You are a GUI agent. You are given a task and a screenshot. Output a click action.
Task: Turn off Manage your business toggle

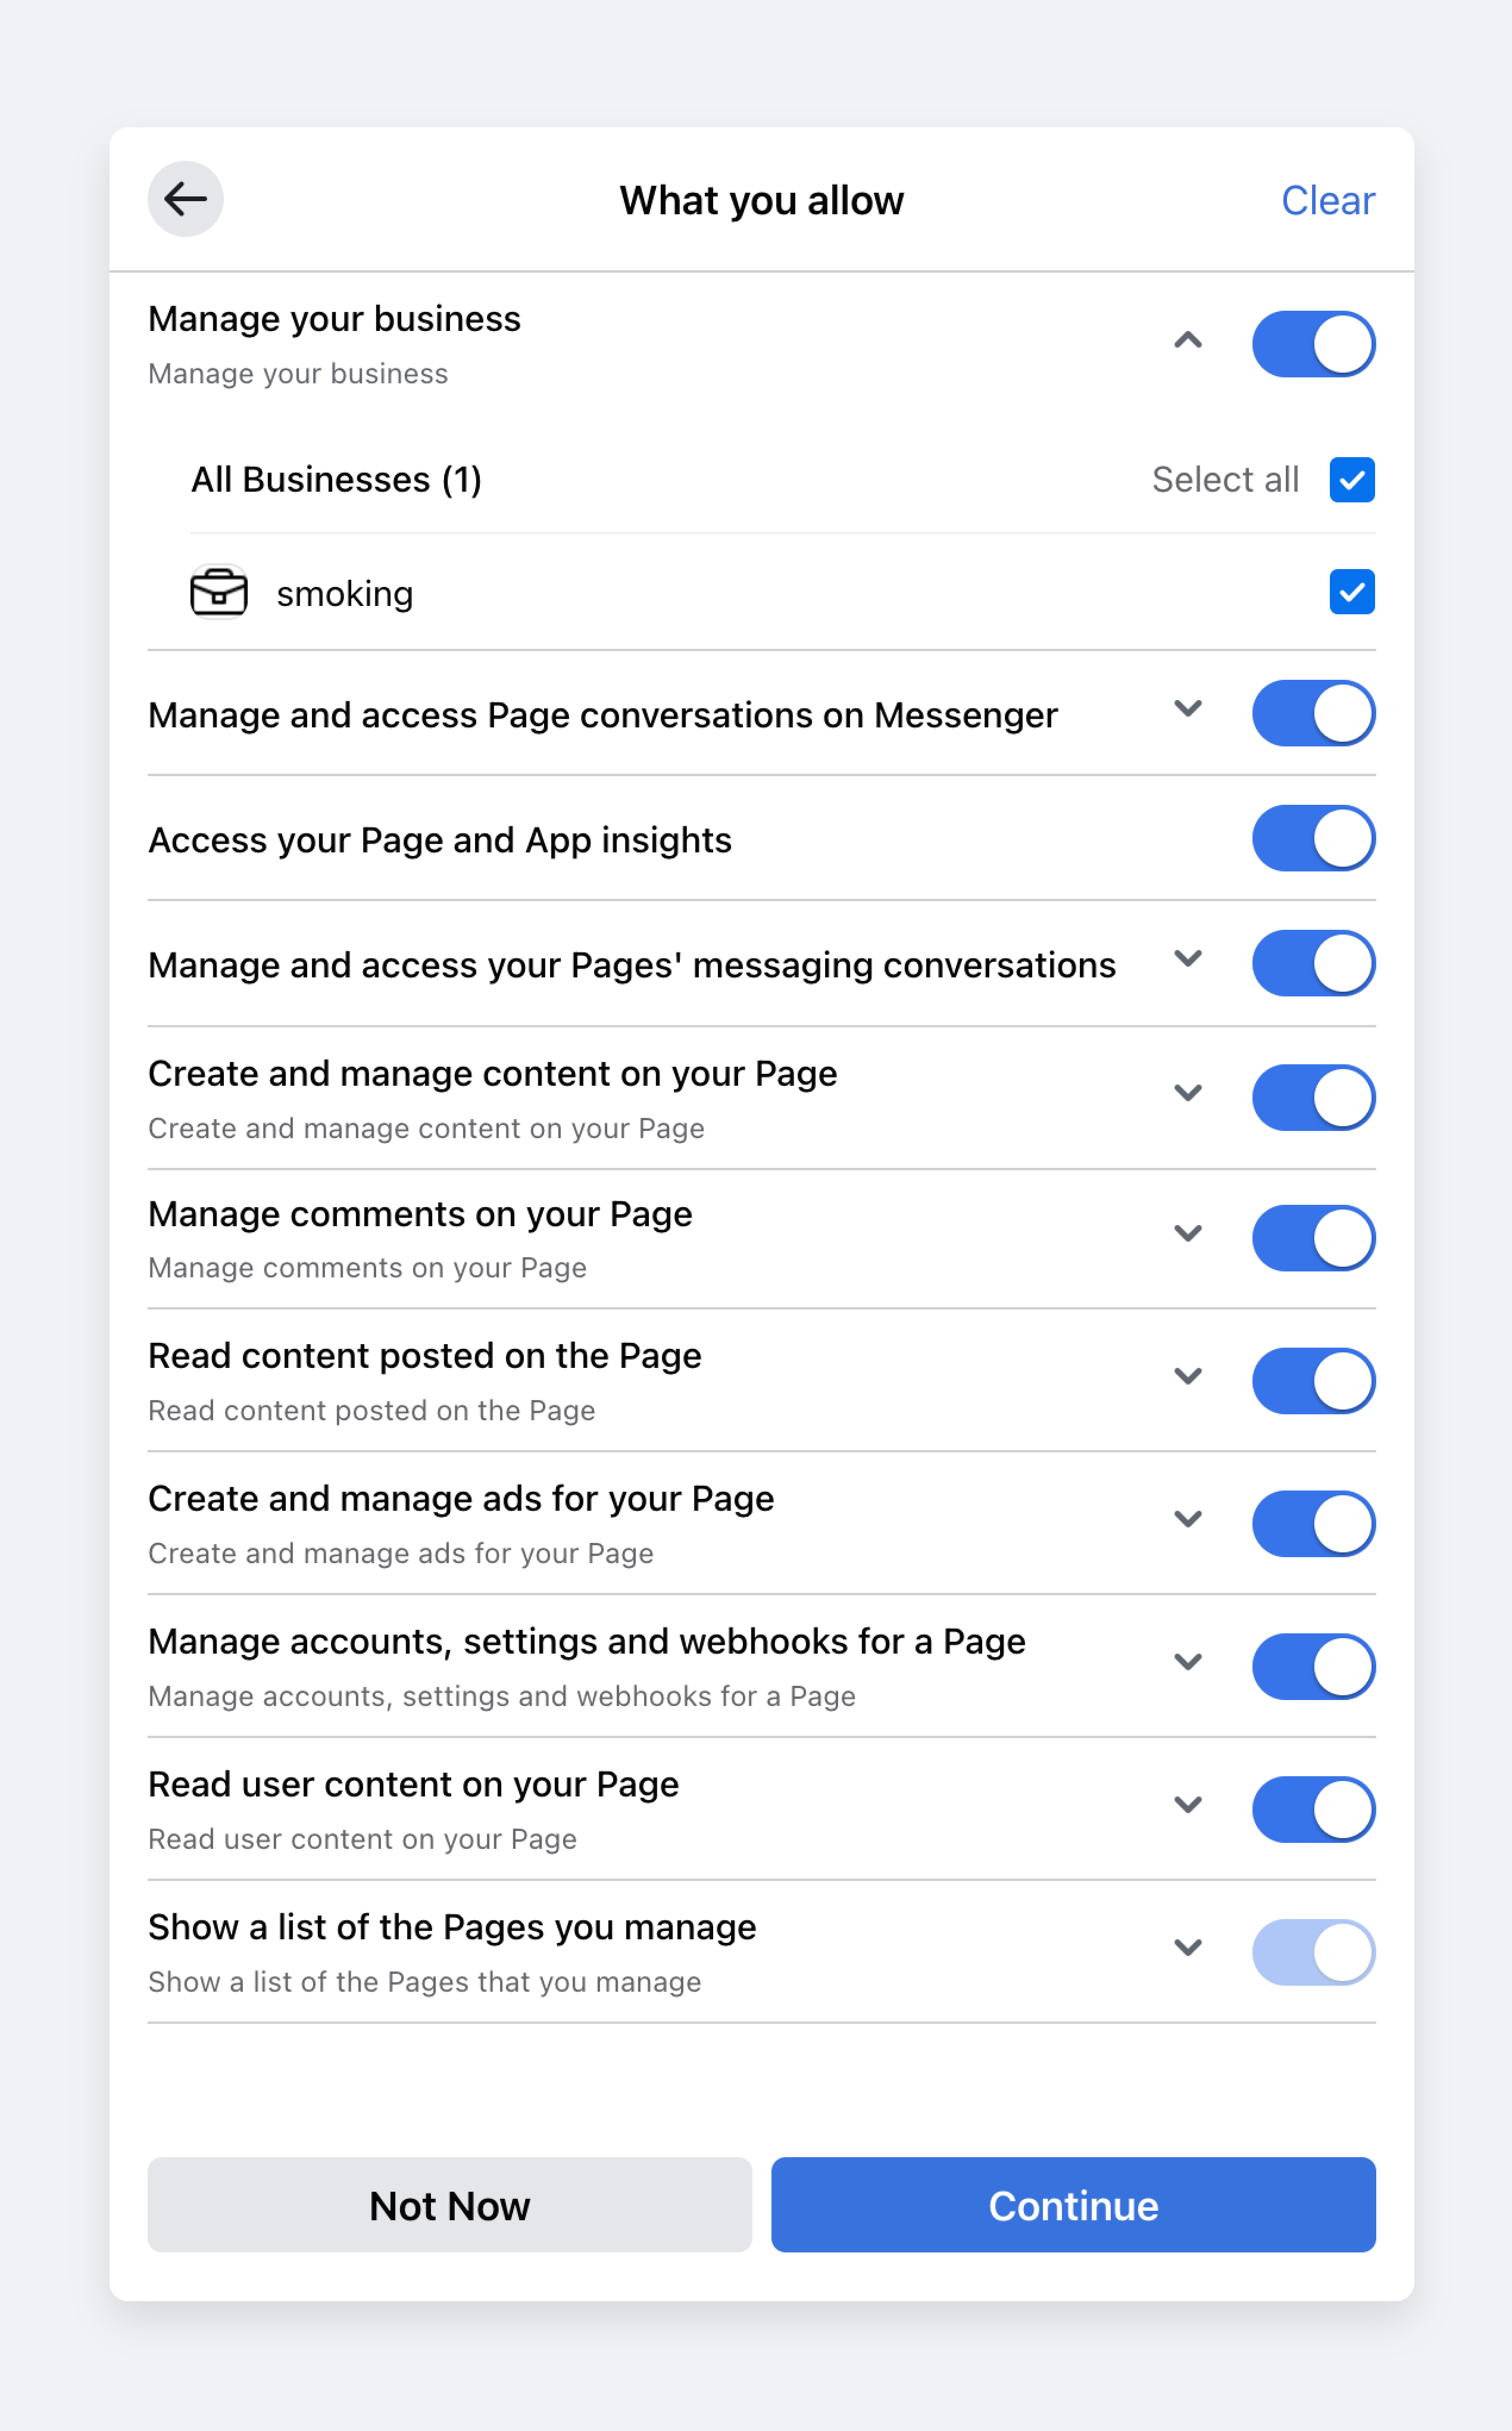click(x=1313, y=344)
